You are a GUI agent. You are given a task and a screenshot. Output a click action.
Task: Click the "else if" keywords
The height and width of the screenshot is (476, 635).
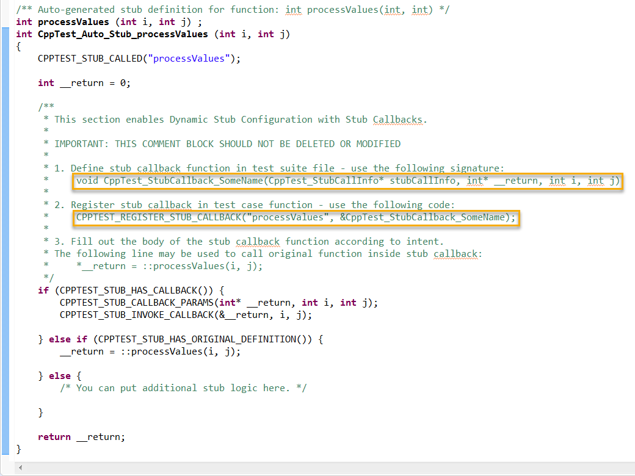click(x=68, y=339)
